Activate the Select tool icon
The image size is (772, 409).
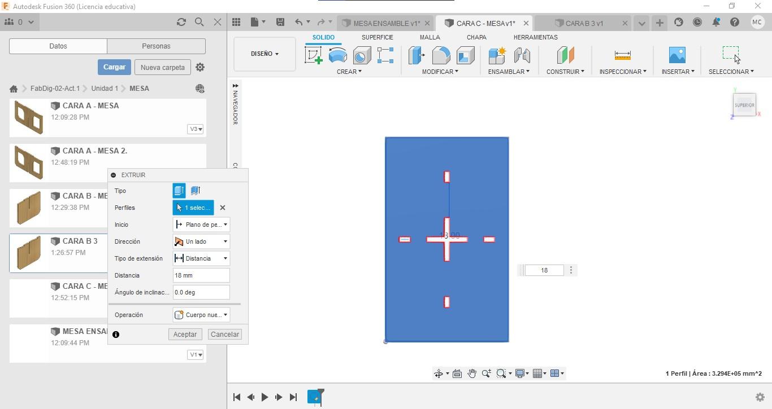click(x=731, y=55)
